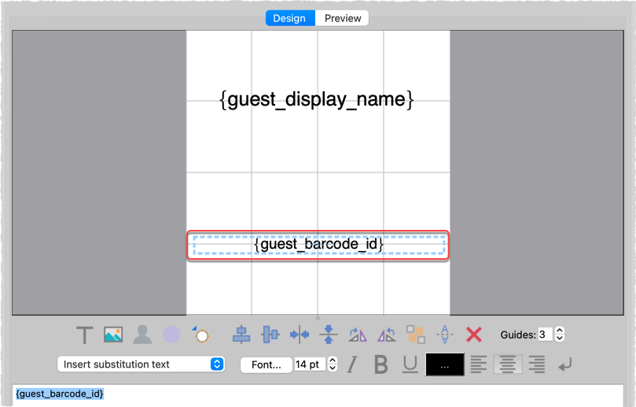This screenshot has height=407, width=636.
Task: Switch to the Preview tab
Action: coord(343,18)
